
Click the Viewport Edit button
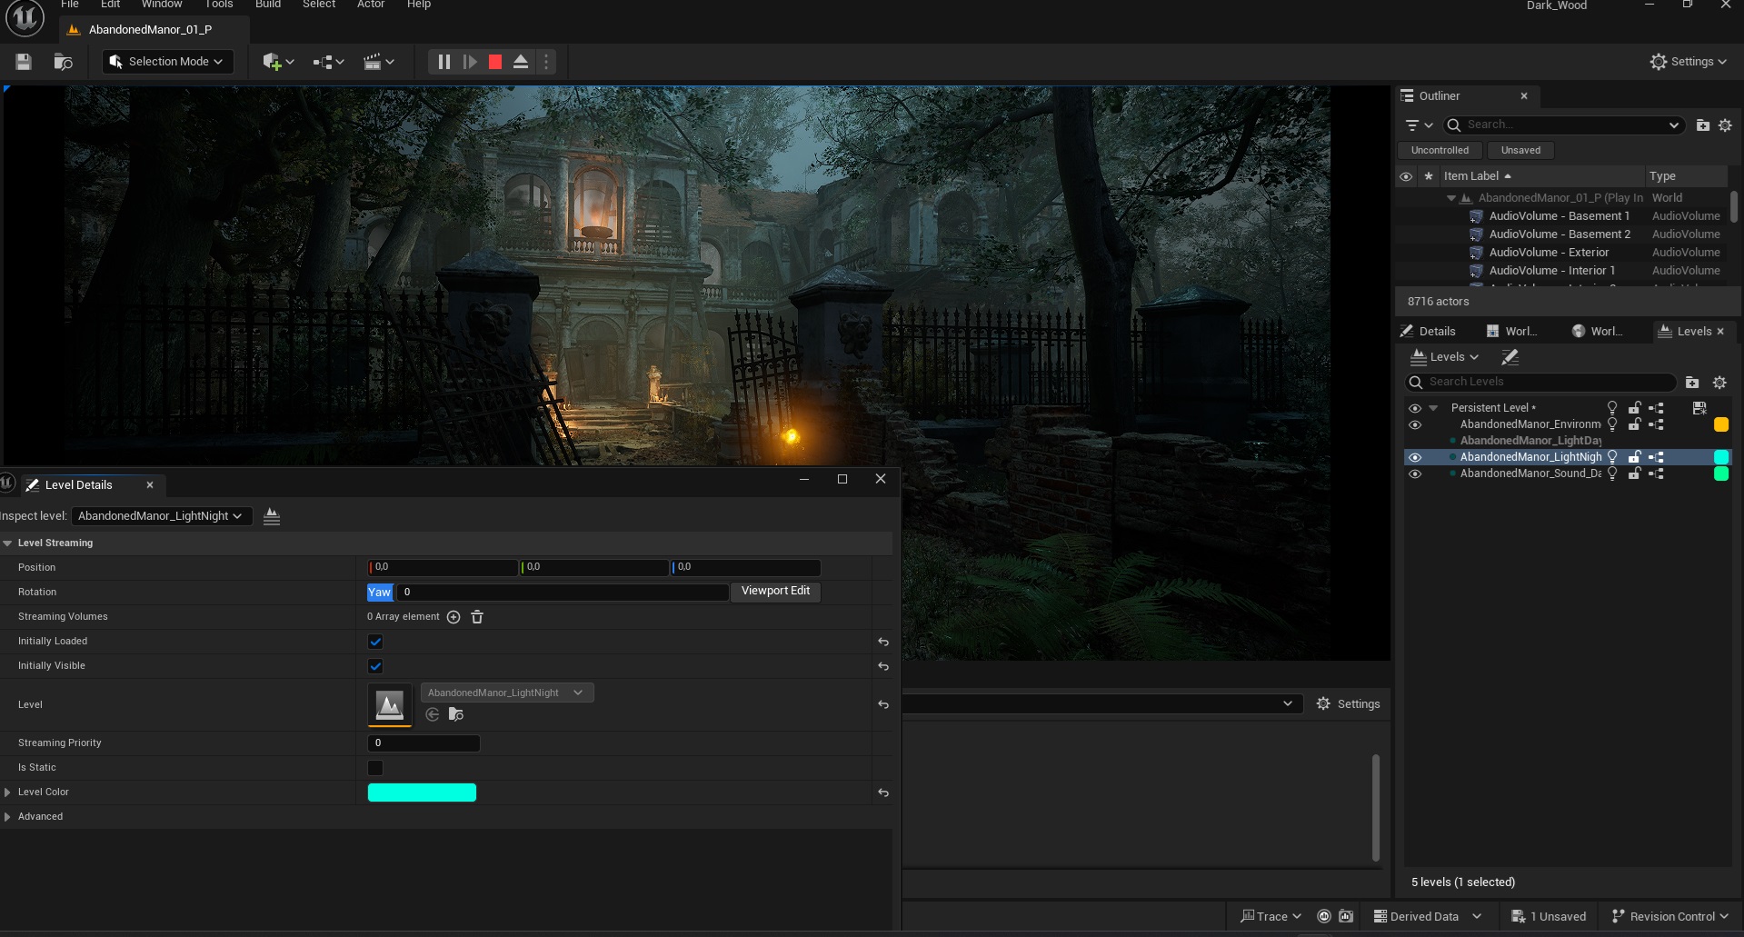click(775, 592)
